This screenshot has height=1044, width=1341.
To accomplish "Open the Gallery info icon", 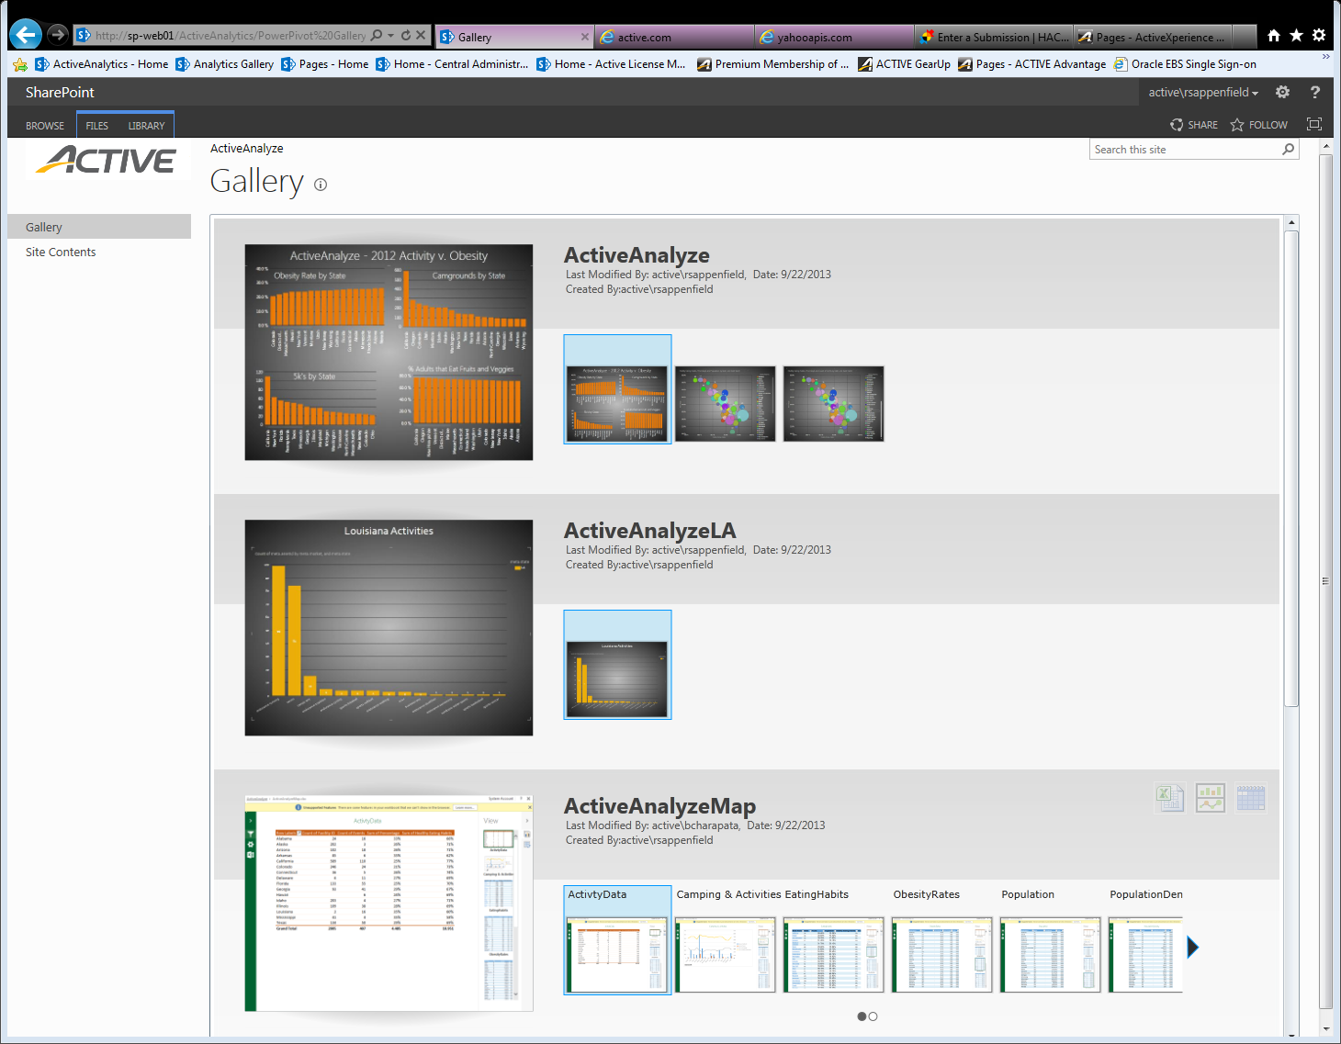I will (x=321, y=185).
